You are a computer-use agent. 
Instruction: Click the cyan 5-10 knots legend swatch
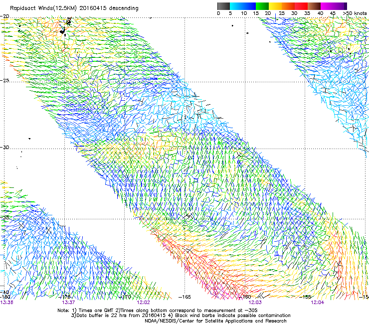236,6
